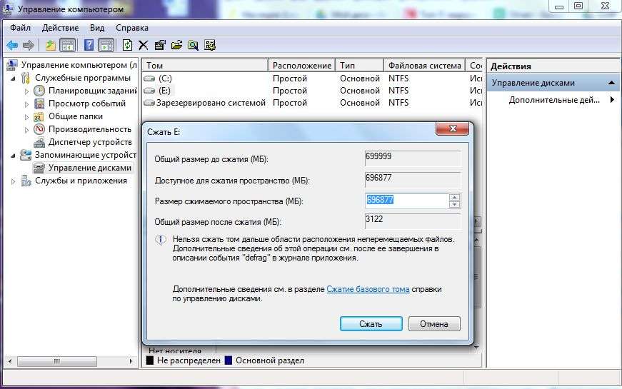Expand the Производительность node arrow
The height and width of the screenshot is (389, 622).
[x=26, y=130]
